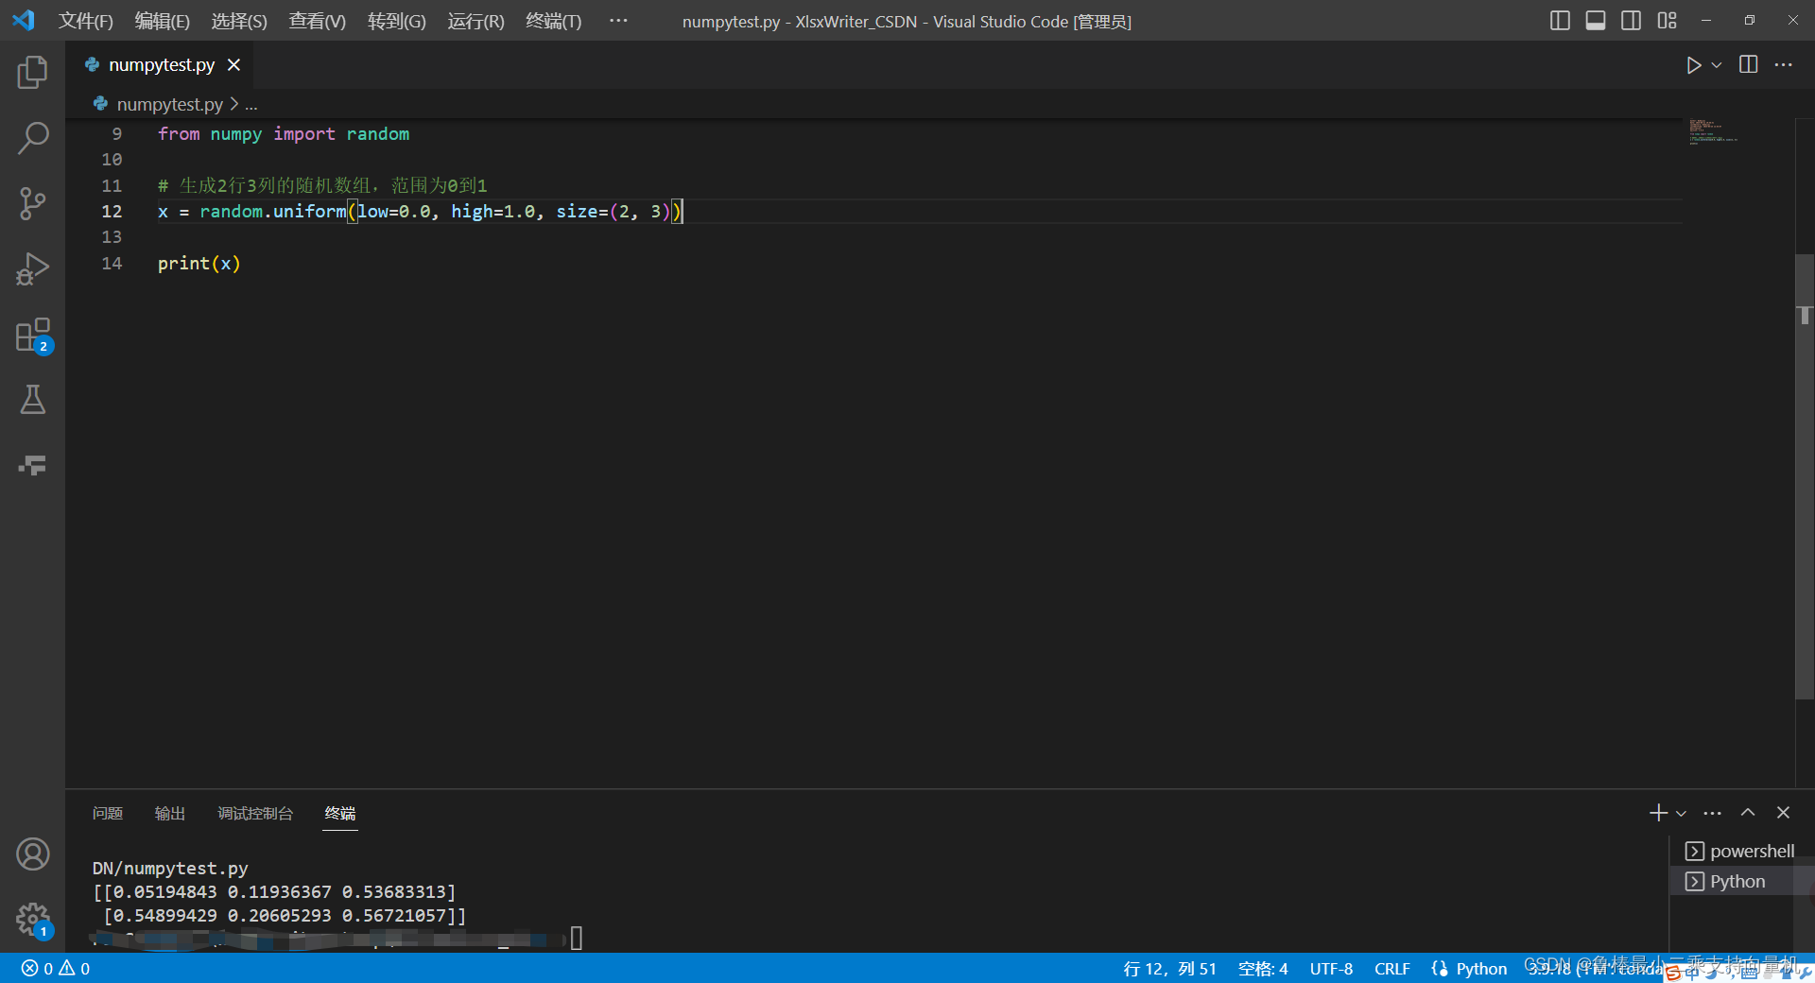Click random.uniform call on line 12

tap(273, 211)
